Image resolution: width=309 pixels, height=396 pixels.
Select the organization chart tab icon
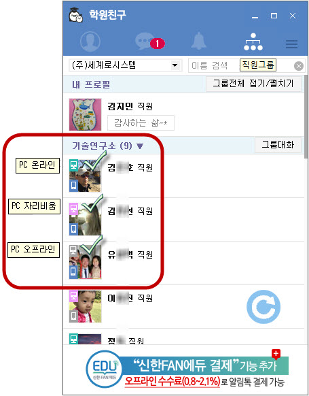(253, 42)
